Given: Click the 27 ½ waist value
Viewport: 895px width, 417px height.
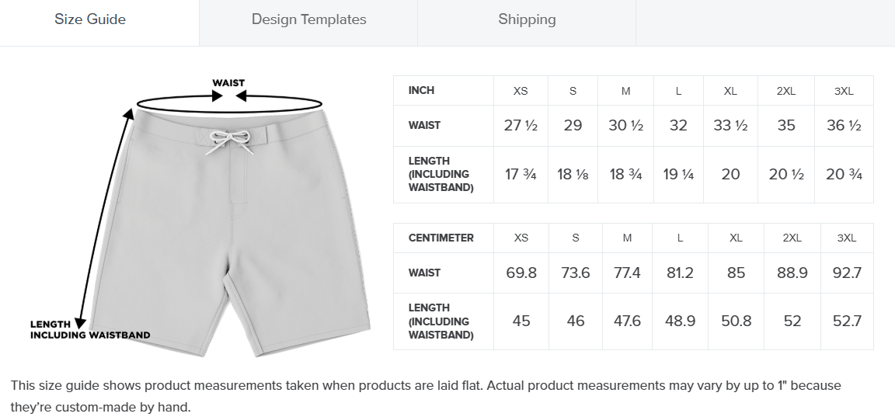Looking at the screenshot, I should [x=521, y=126].
